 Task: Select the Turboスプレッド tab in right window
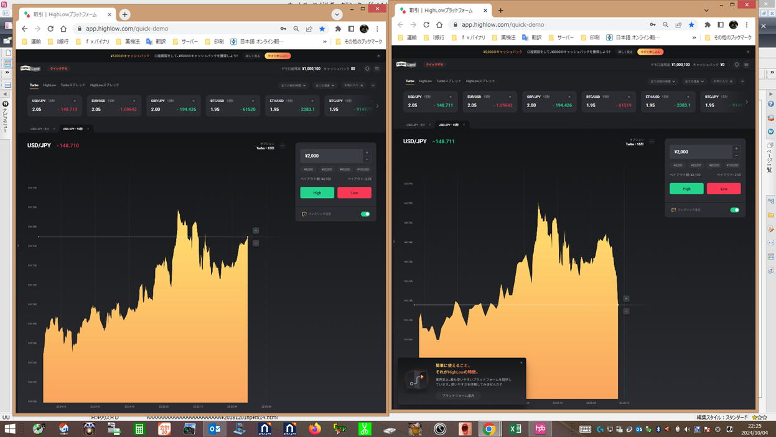click(x=449, y=81)
